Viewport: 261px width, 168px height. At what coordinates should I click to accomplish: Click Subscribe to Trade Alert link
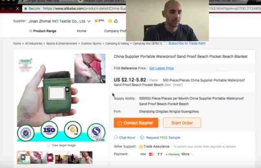[187, 44]
